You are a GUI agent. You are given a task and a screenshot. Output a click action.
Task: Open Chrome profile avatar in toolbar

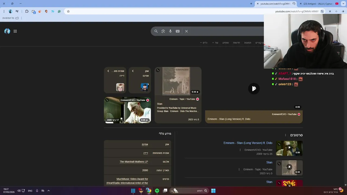coord(11,11)
